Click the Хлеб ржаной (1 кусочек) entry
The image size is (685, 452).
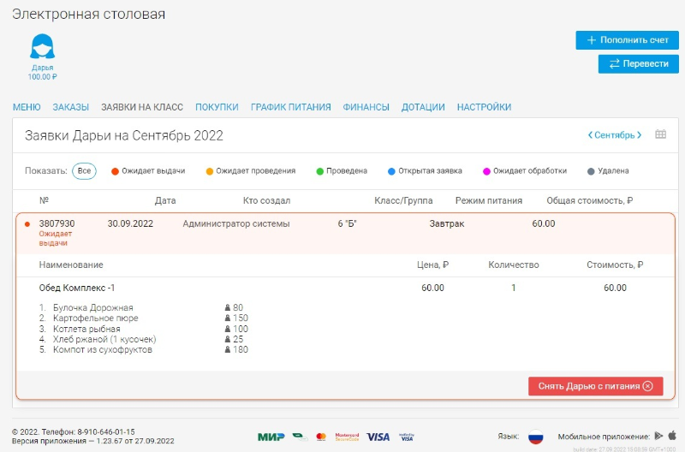104,339
